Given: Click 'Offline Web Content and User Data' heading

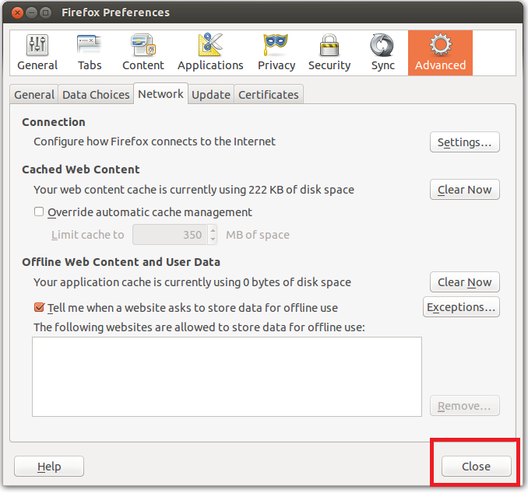Looking at the screenshot, I should pyautogui.click(x=121, y=262).
